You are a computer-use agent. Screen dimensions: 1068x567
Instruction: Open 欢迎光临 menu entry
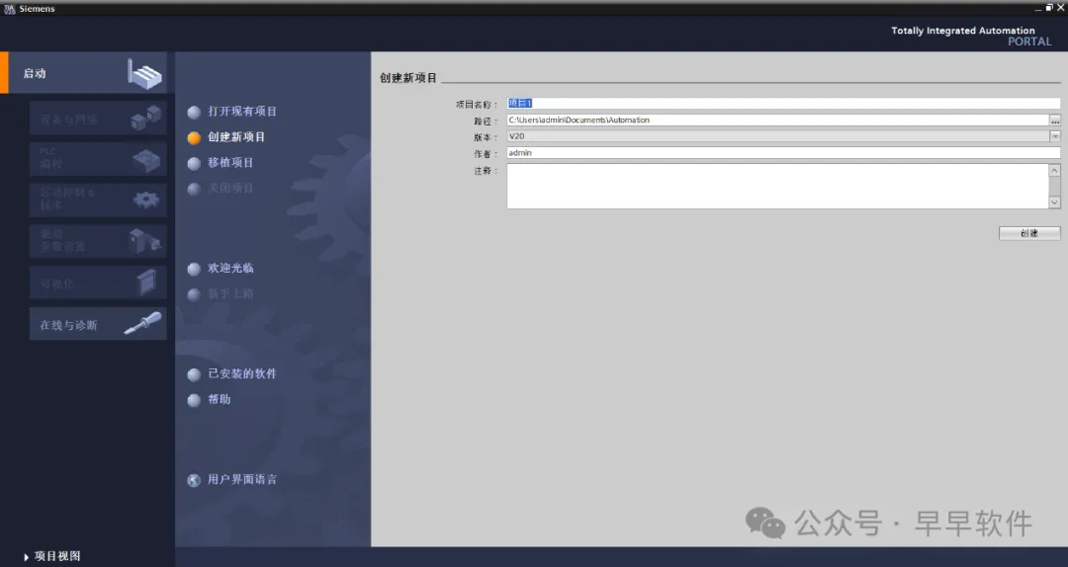click(230, 268)
